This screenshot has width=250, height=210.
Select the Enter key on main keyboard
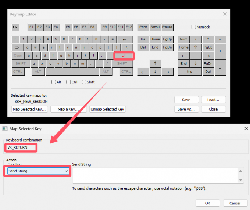pos(124,56)
